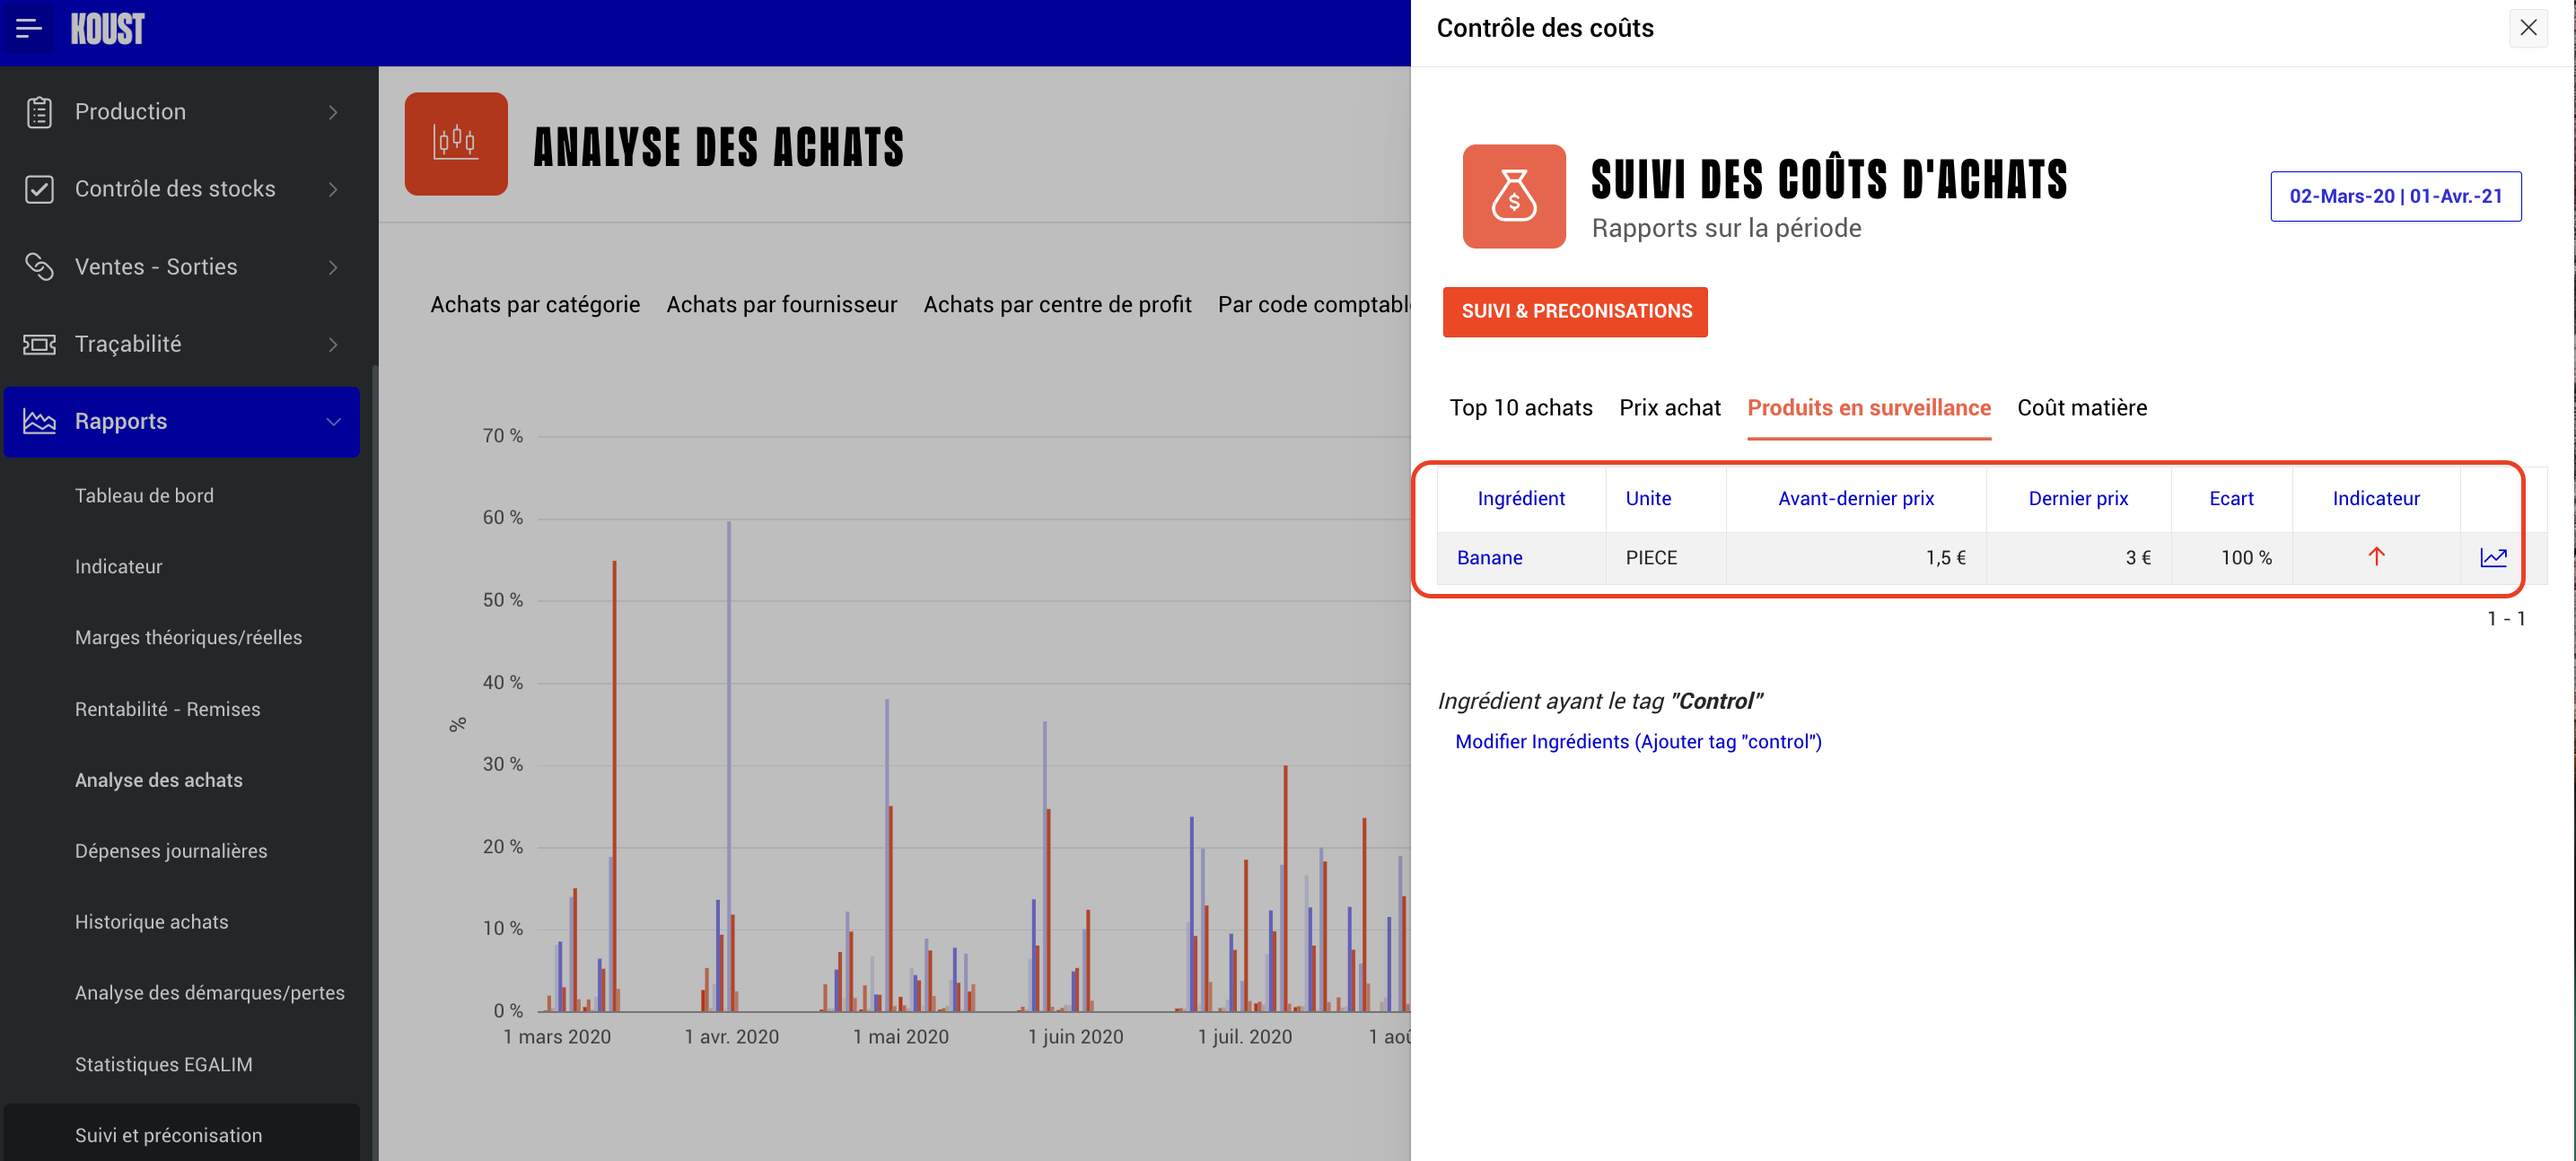Click the 3 € dernier prix cell
The width and height of the screenshot is (2576, 1161).
click(x=2079, y=558)
